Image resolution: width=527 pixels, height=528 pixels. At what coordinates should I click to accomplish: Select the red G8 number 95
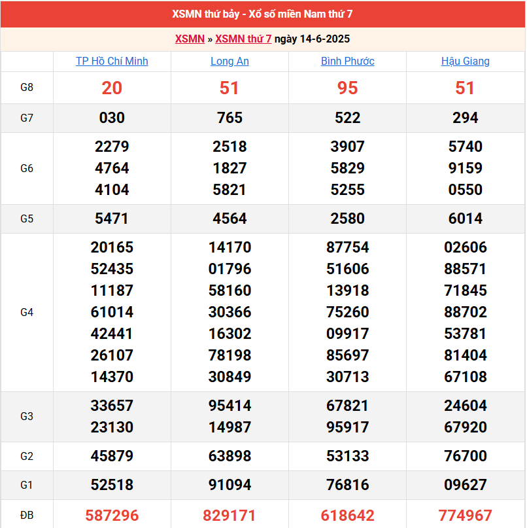[x=347, y=88]
